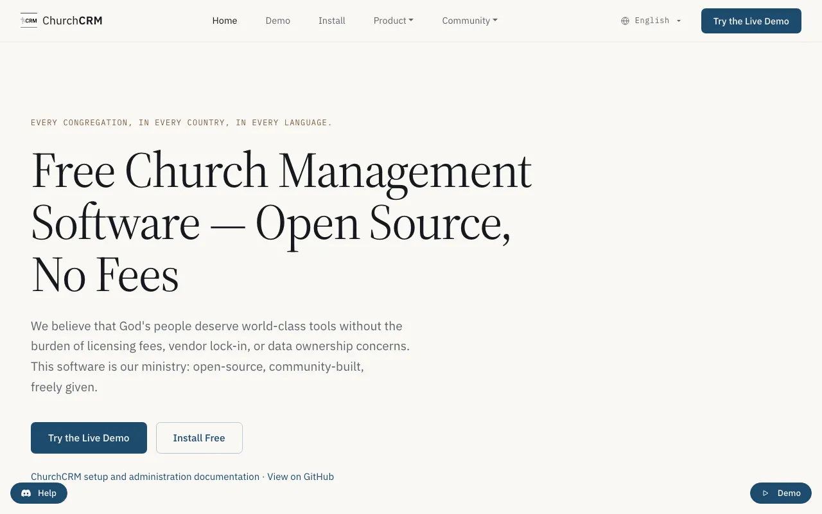Expand the Product dropdown menu

[x=394, y=21]
